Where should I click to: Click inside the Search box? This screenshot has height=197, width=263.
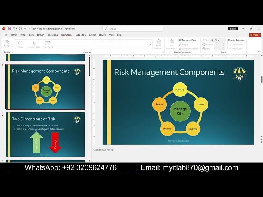click(133, 29)
